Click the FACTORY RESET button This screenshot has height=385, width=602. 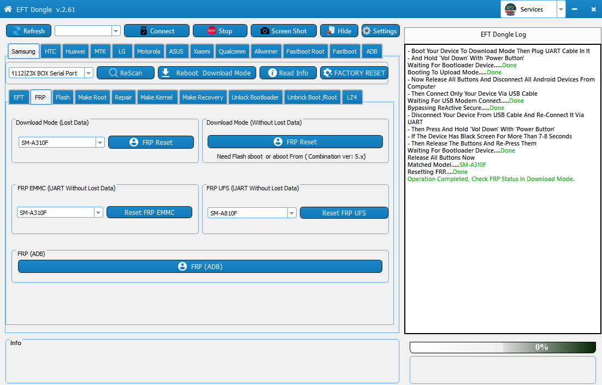[354, 73]
